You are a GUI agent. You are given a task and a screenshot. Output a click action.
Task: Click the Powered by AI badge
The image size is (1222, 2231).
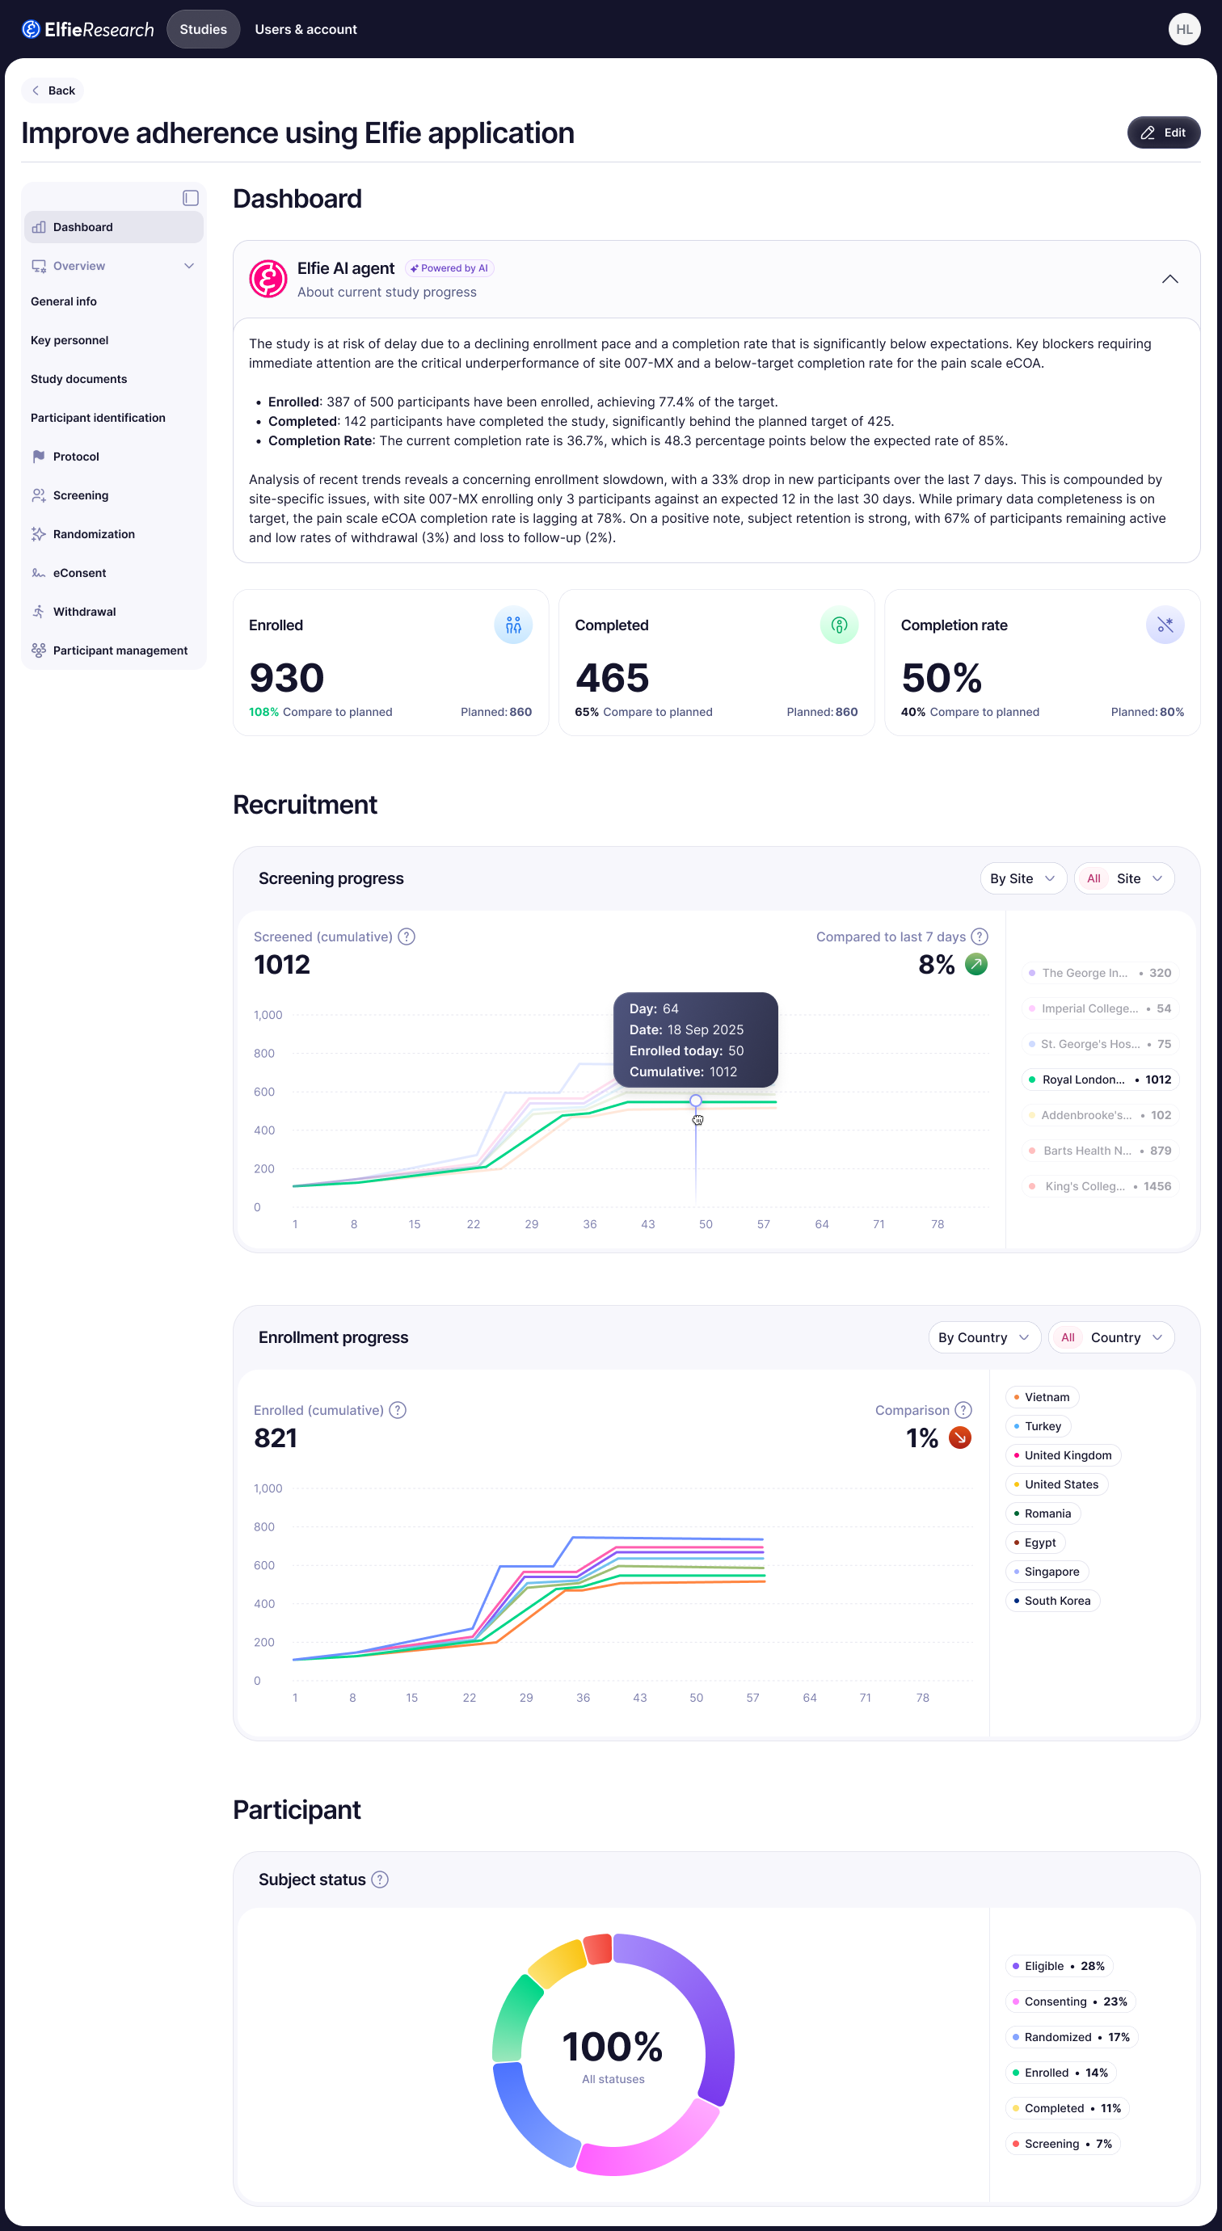point(449,268)
